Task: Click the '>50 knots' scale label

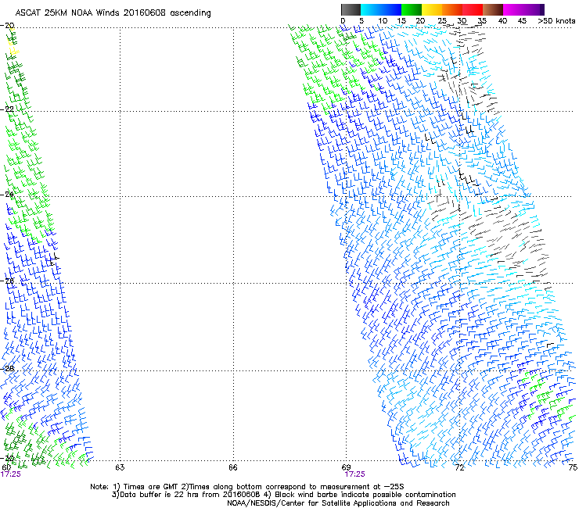Action: (556, 21)
